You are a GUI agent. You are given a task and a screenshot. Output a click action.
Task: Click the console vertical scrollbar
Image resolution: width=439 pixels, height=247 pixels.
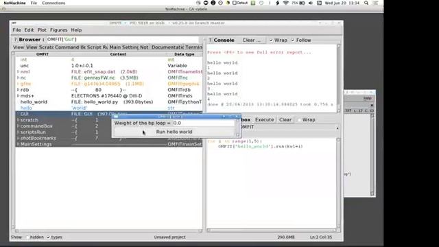[339, 78]
